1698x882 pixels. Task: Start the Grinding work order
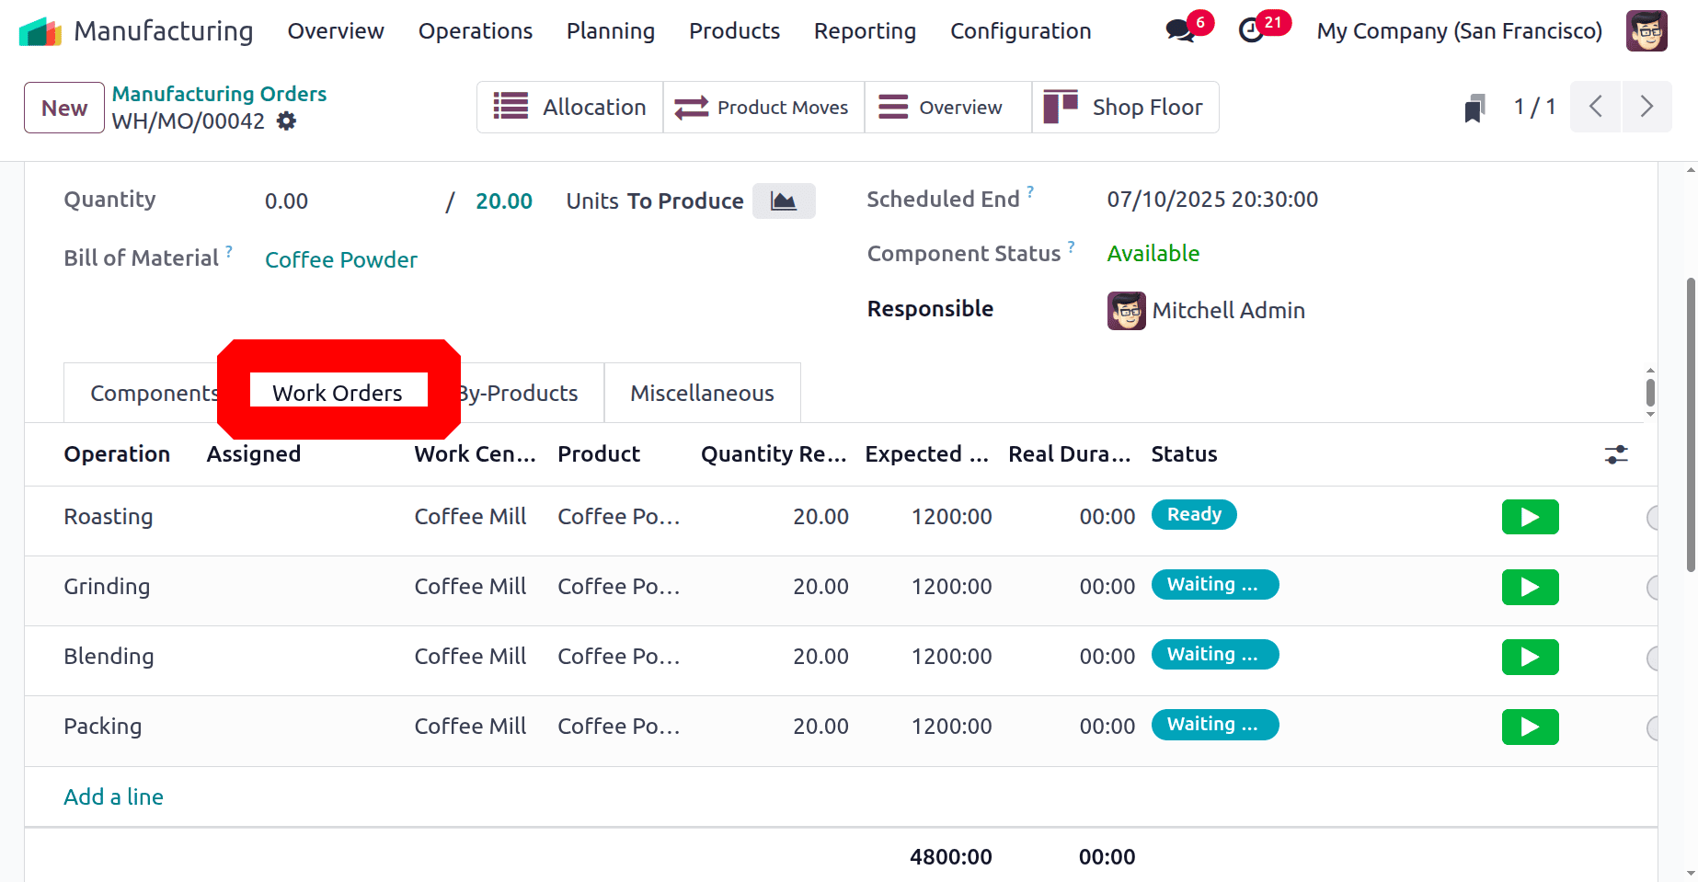(x=1530, y=587)
